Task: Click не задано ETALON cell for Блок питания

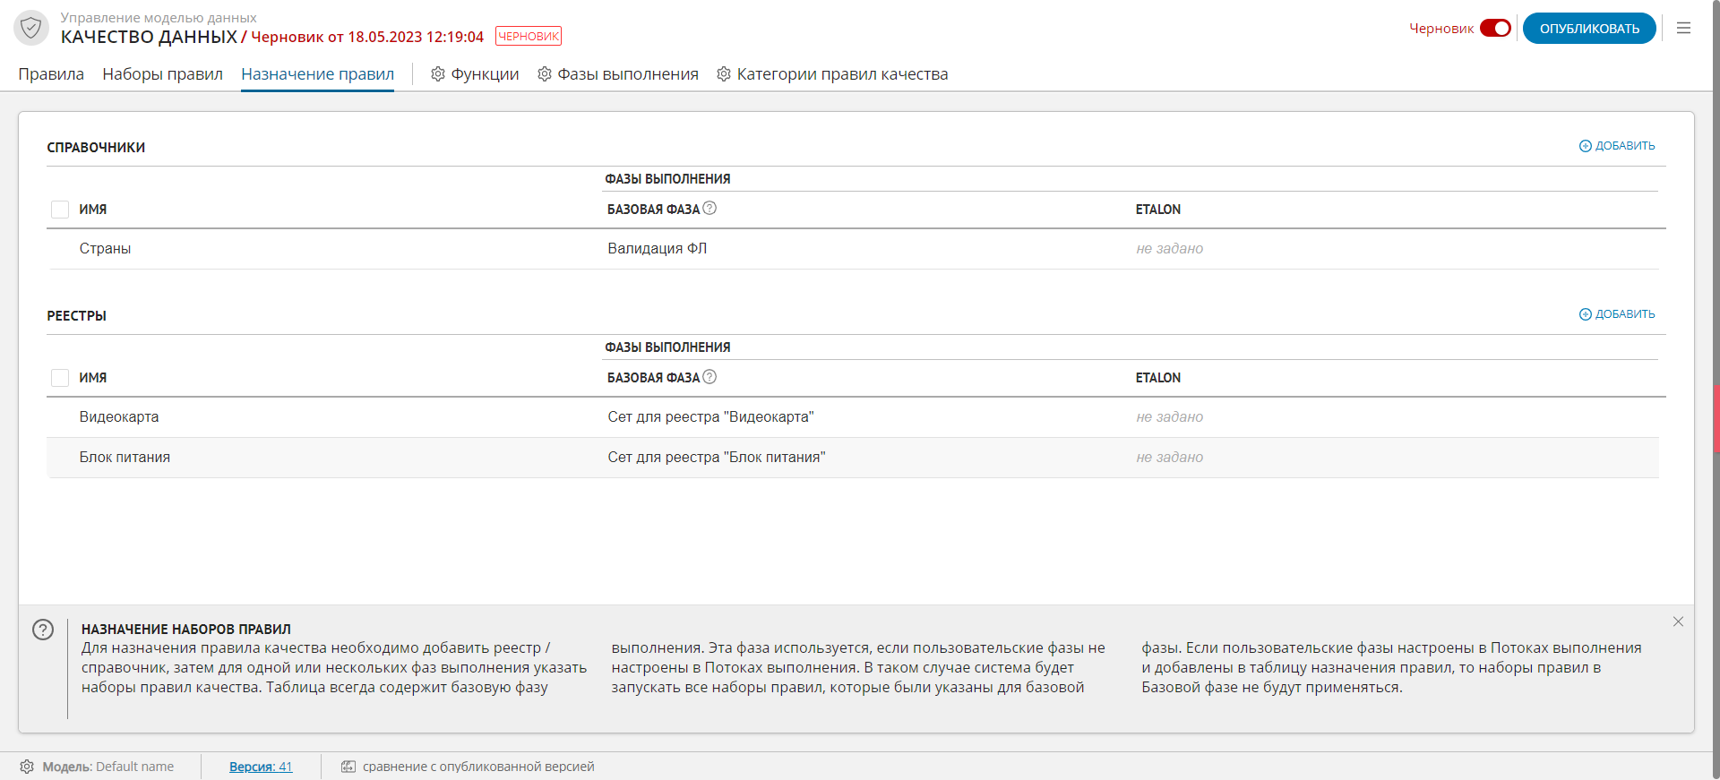Action: point(1170,458)
